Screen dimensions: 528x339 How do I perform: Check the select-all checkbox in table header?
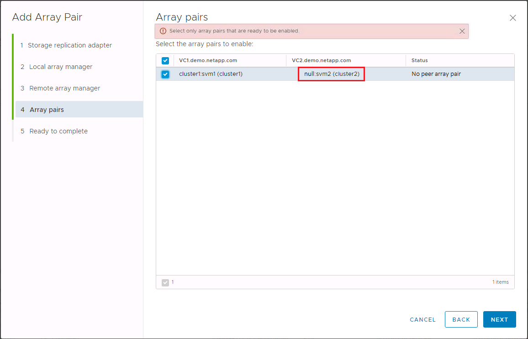pos(165,60)
